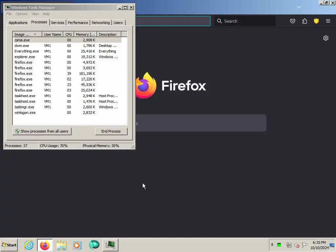The height and width of the screenshot is (252, 336).
Task: Click the End Process button
Action: [x=111, y=131]
